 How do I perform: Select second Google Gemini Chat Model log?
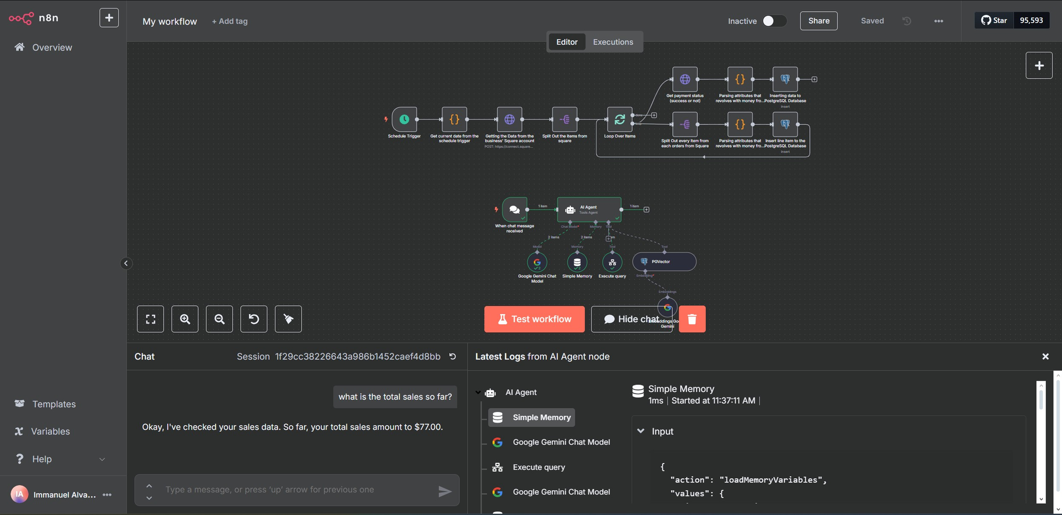pos(552,492)
